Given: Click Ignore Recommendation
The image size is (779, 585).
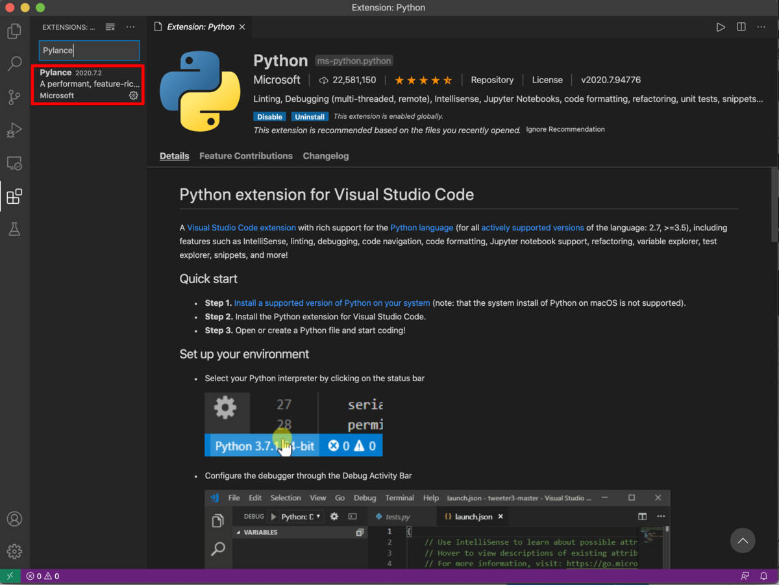Looking at the screenshot, I should (565, 129).
